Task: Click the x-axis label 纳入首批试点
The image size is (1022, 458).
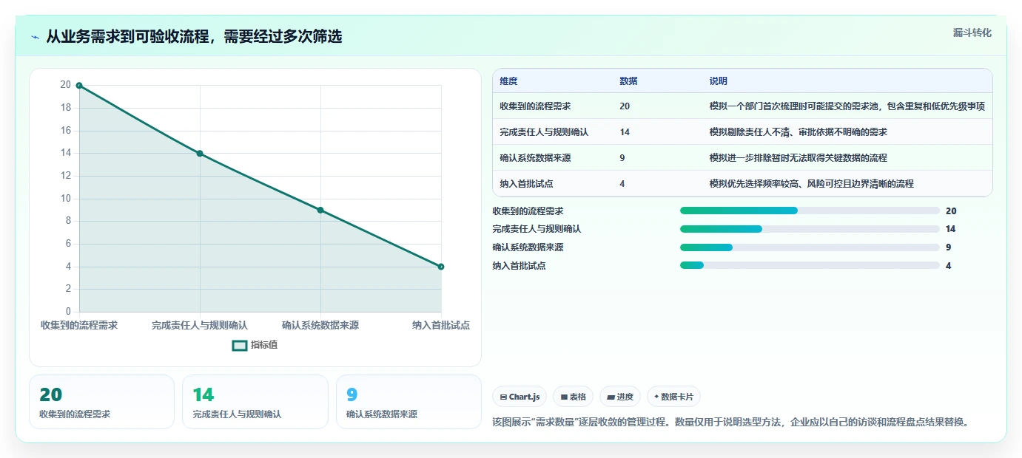Action: (441, 325)
